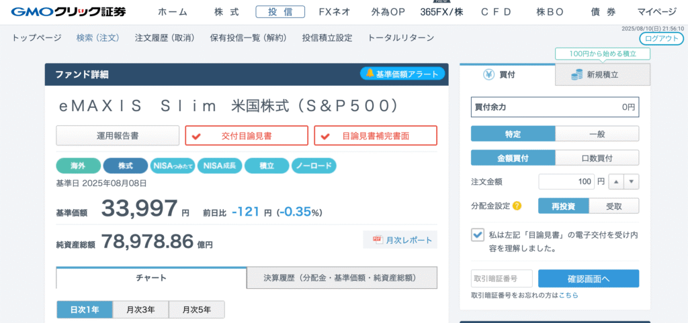Image resolution: width=688 pixels, height=323 pixels.
Task: Click the 株式 fund category tag
Action: coord(126,166)
